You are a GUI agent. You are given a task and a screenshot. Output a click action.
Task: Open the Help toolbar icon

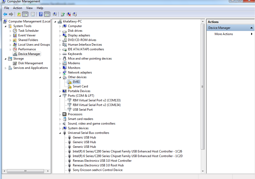[x=41, y=14]
